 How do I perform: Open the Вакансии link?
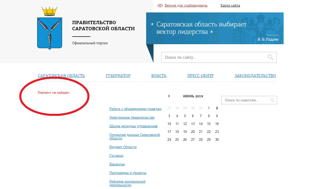117,164
